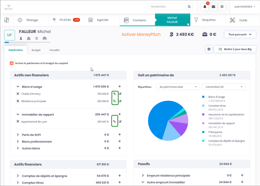Click Mettre à jour dans Big button
The height and width of the screenshot is (186, 260).
pyautogui.click(x=235, y=49)
